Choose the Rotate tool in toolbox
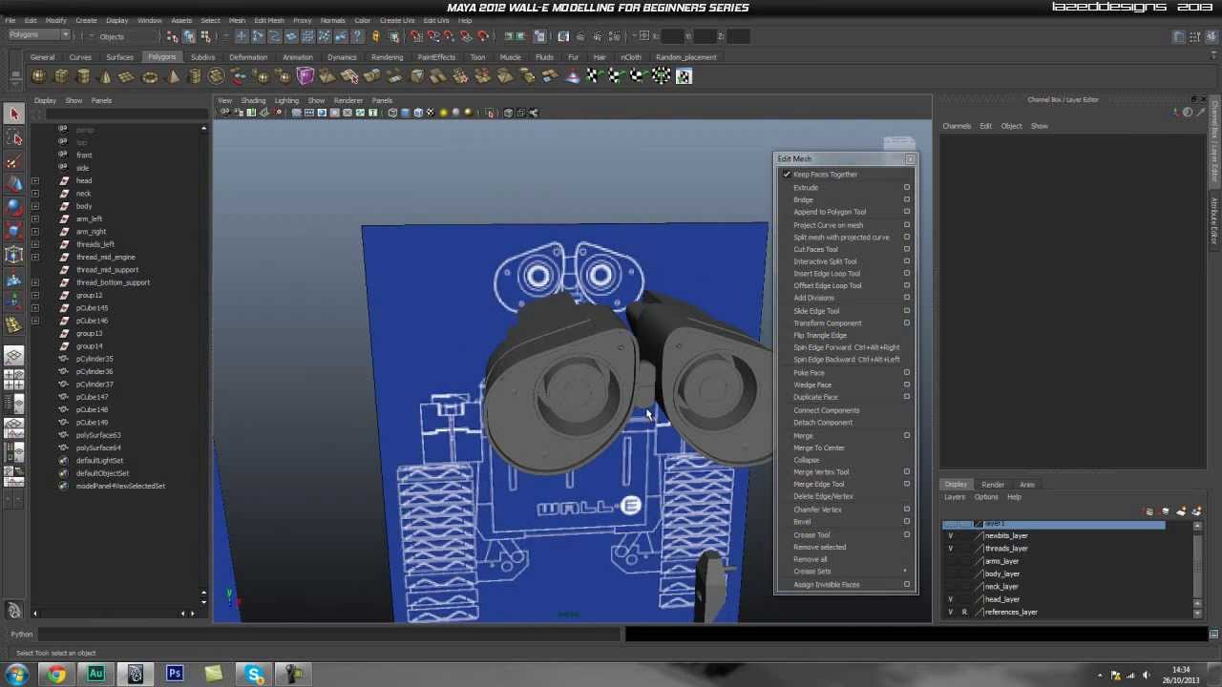This screenshot has height=687, width=1222. click(x=14, y=208)
